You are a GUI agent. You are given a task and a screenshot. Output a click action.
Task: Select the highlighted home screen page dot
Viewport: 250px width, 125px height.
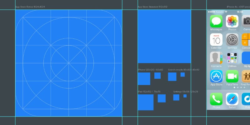coord(234,88)
